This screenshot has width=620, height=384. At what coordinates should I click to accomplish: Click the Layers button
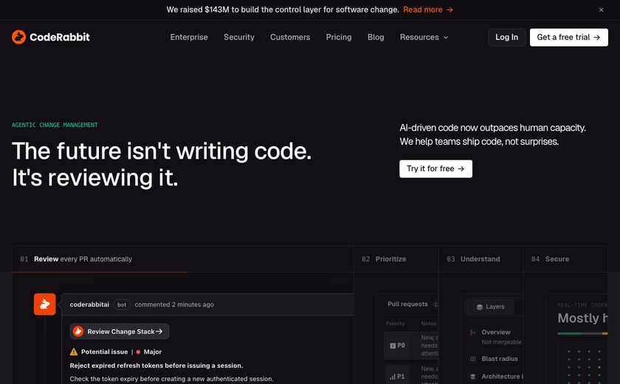click(490, 307)
